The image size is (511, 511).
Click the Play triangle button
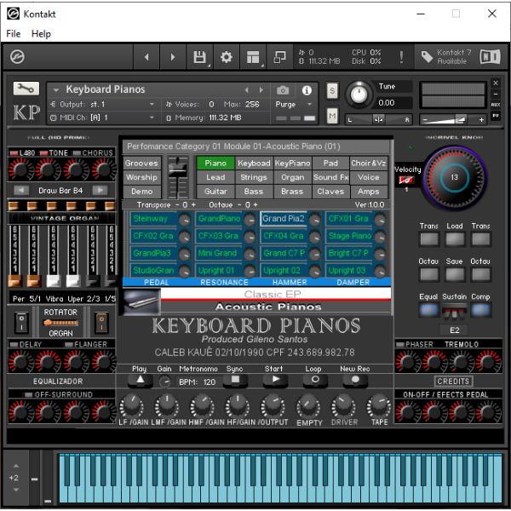point(141,380)
